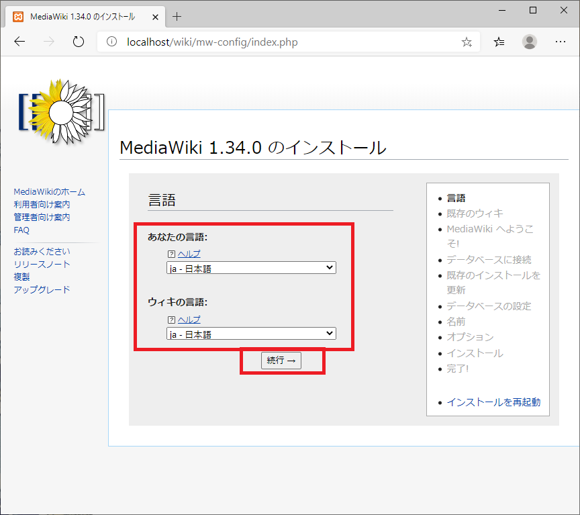This screenshot has width=580, height=515.
Task: Click 既存のインストールを更新 step text
Action: (493, 283)
